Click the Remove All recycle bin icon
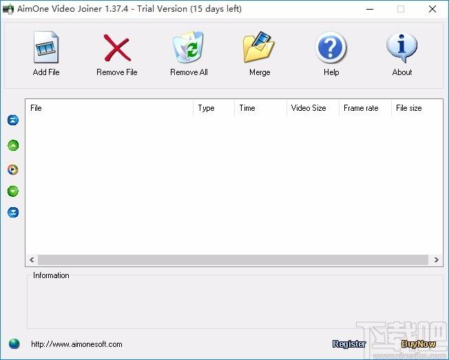The image size is (449, 360). tap(189, 47)
